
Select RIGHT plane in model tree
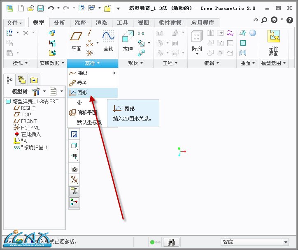pos(25,108)
